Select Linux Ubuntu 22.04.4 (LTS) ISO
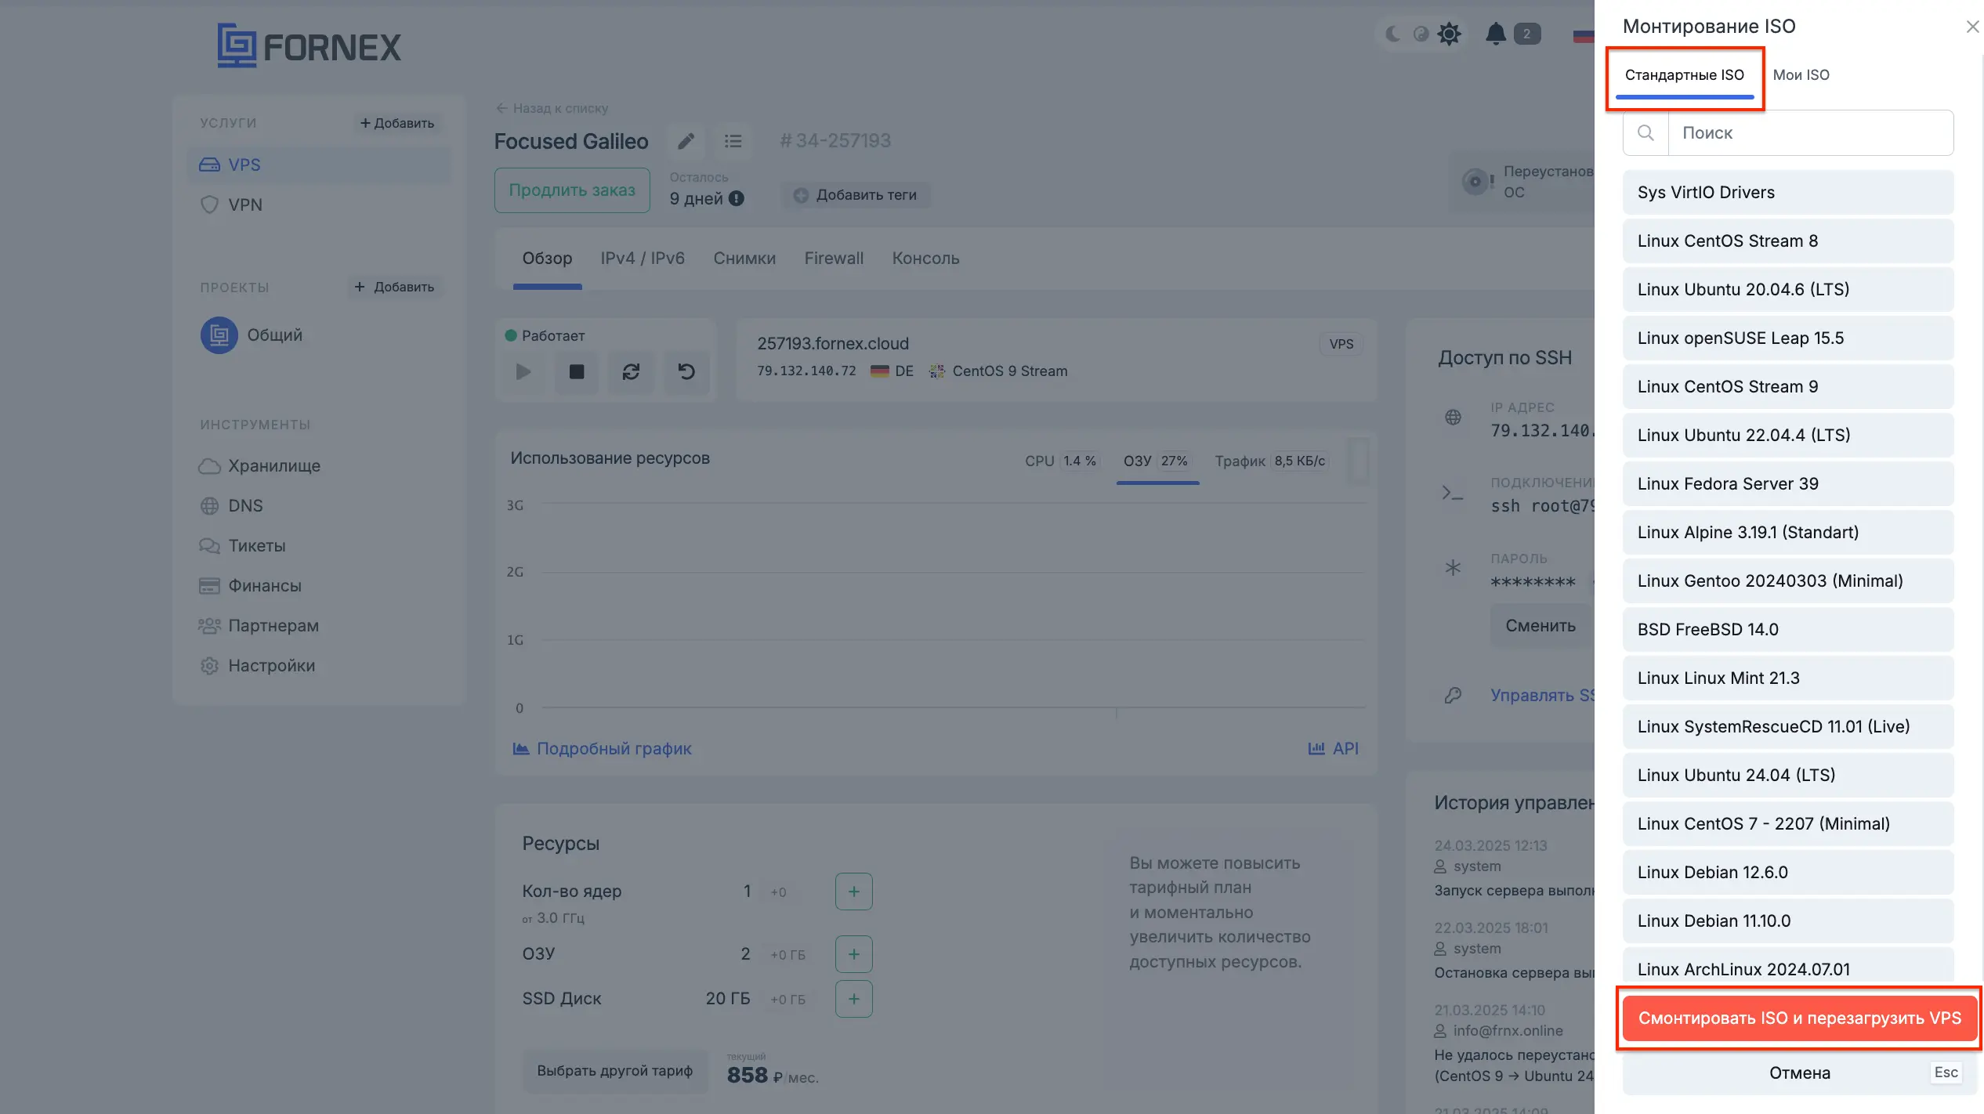 1788,436
